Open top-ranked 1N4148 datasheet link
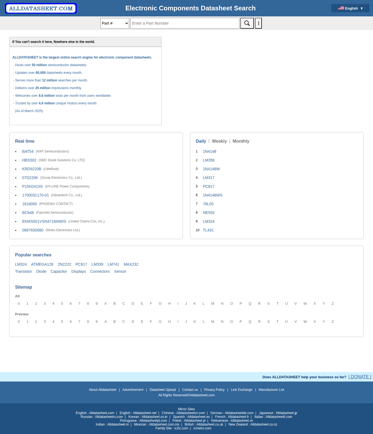 209,151
